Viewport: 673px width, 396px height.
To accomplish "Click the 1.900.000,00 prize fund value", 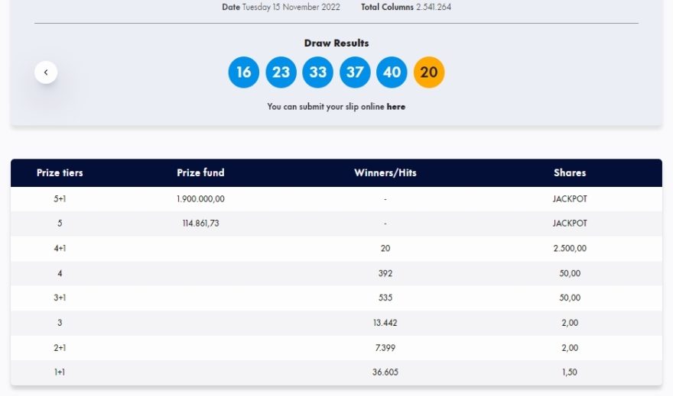I will pyautogui.click(x=200, y=199).
